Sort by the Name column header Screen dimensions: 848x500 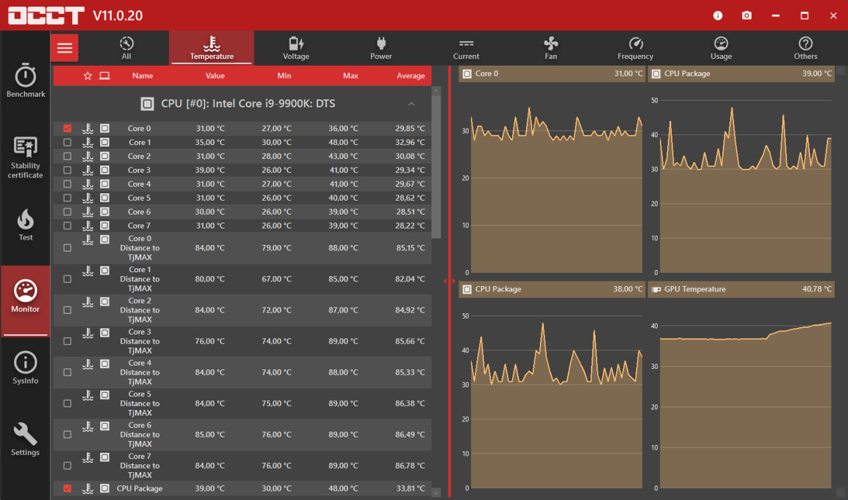pos(142,75)
